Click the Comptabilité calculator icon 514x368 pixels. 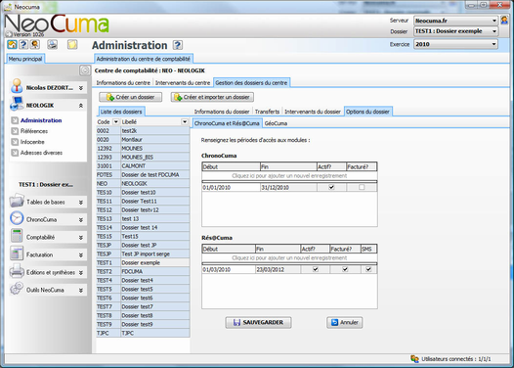[17, 236]
